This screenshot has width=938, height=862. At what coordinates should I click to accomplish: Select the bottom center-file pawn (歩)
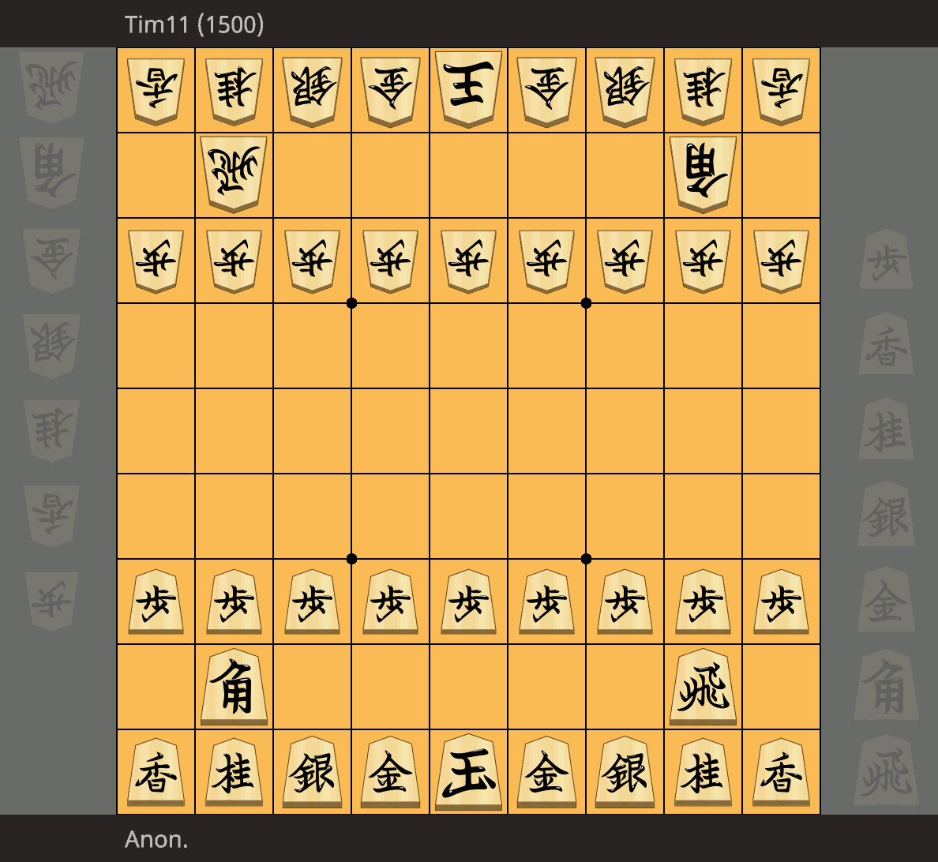click(468, 602)
